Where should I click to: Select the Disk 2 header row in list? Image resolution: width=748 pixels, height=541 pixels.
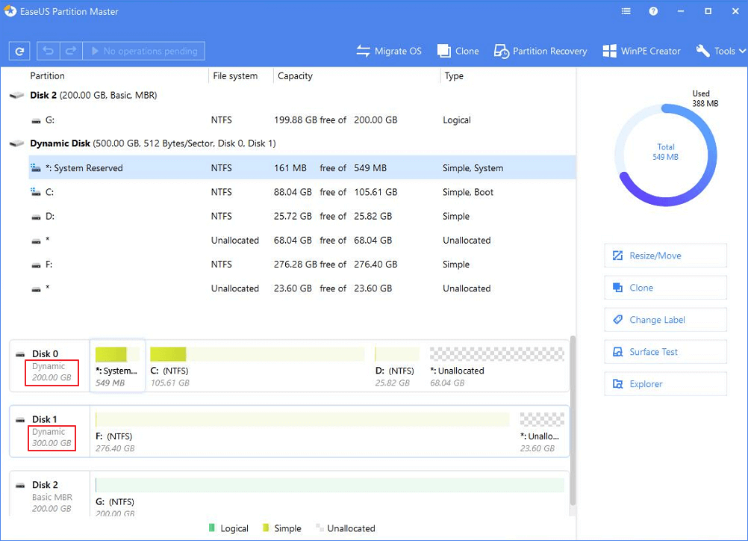click(x=292, y=95)
